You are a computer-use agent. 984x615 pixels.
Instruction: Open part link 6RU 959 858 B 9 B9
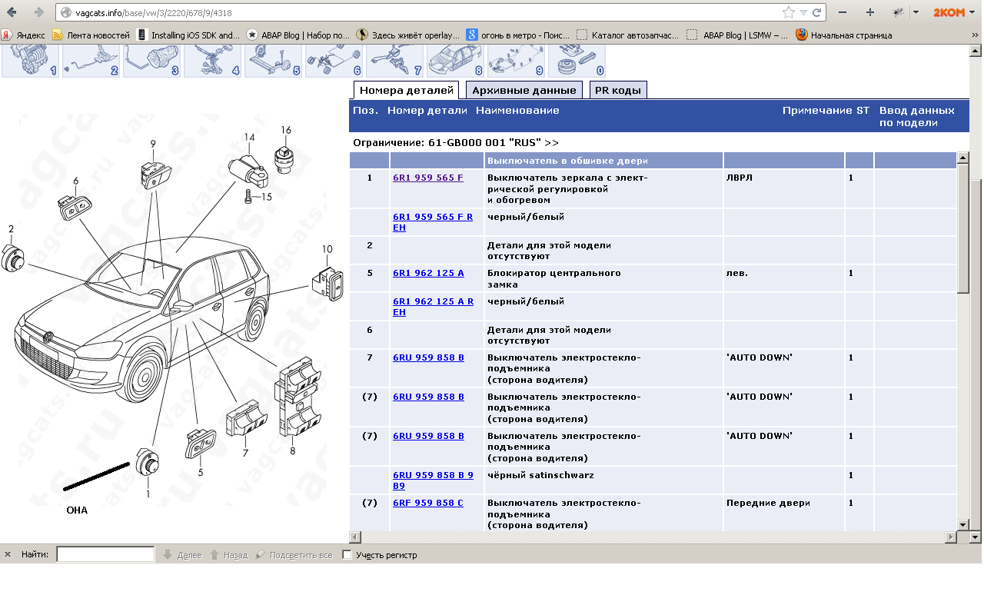[433, 480]
